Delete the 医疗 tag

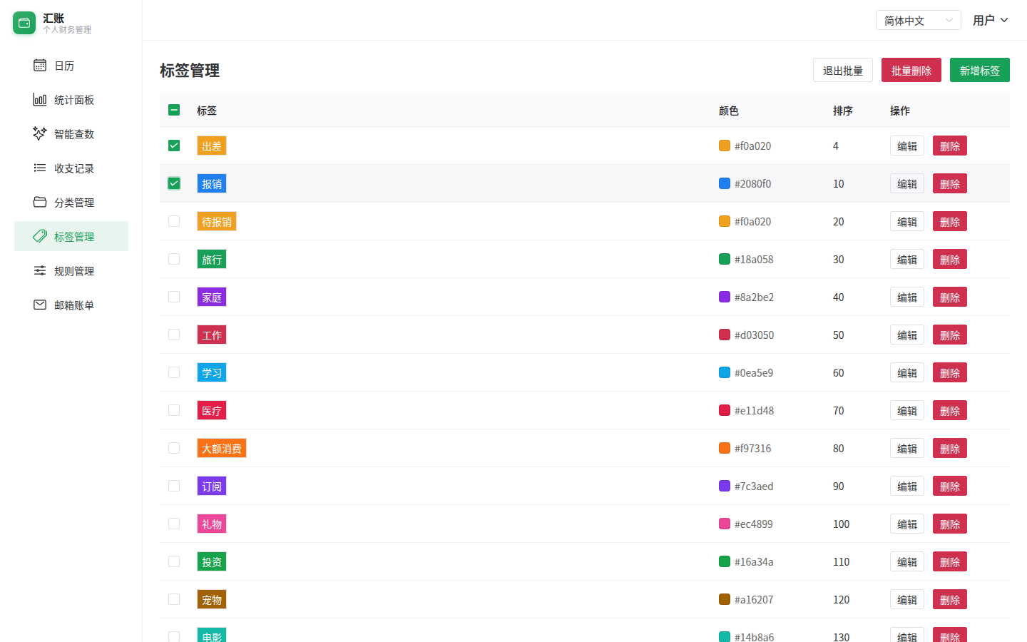pos(950,410)
